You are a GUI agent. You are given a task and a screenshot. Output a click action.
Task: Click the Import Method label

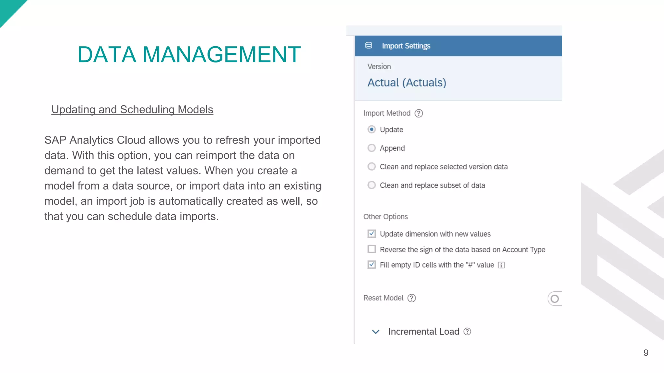387,113
